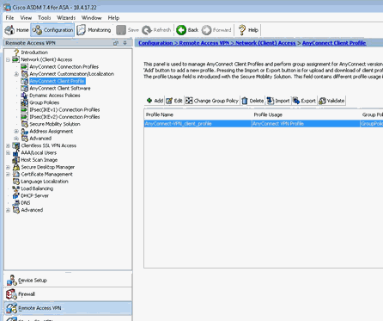This screenshot has height=321, width=383.
Task: Follow Remote Access VPN breadcrumb link
Action: [204, 43]
